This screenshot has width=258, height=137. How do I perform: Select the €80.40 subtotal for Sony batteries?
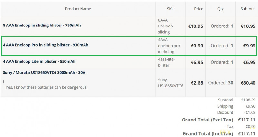[x=248, y=83]
